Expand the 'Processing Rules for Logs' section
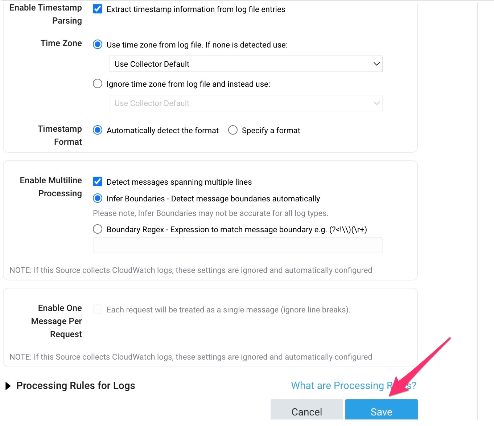The height and width of the screenshot is (426, 494). (x=75, y=385)
